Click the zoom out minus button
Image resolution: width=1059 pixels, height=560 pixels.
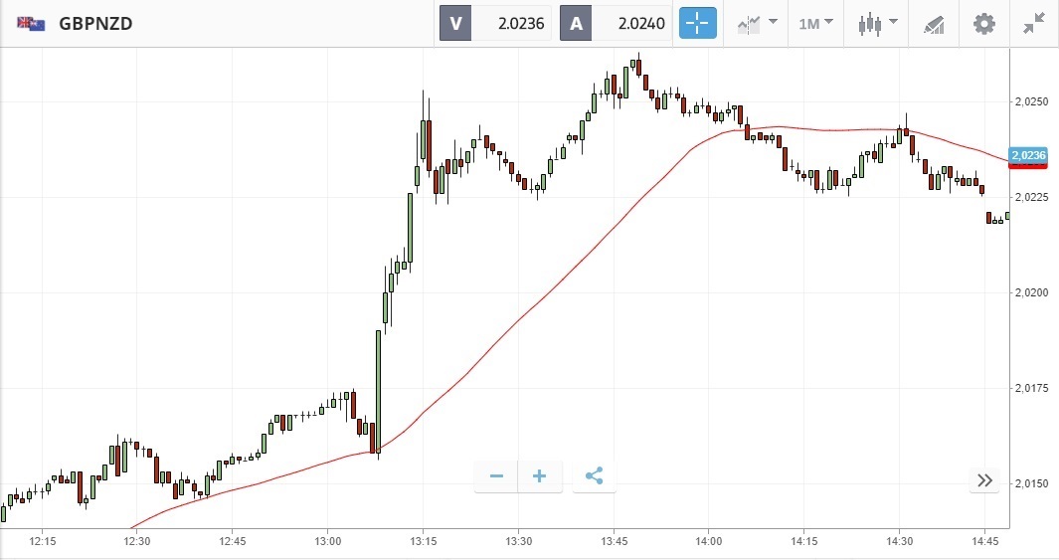[x=496, y=476]
